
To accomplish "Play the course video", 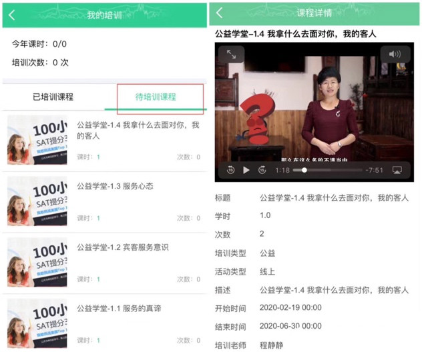I will tap(246, 170).
